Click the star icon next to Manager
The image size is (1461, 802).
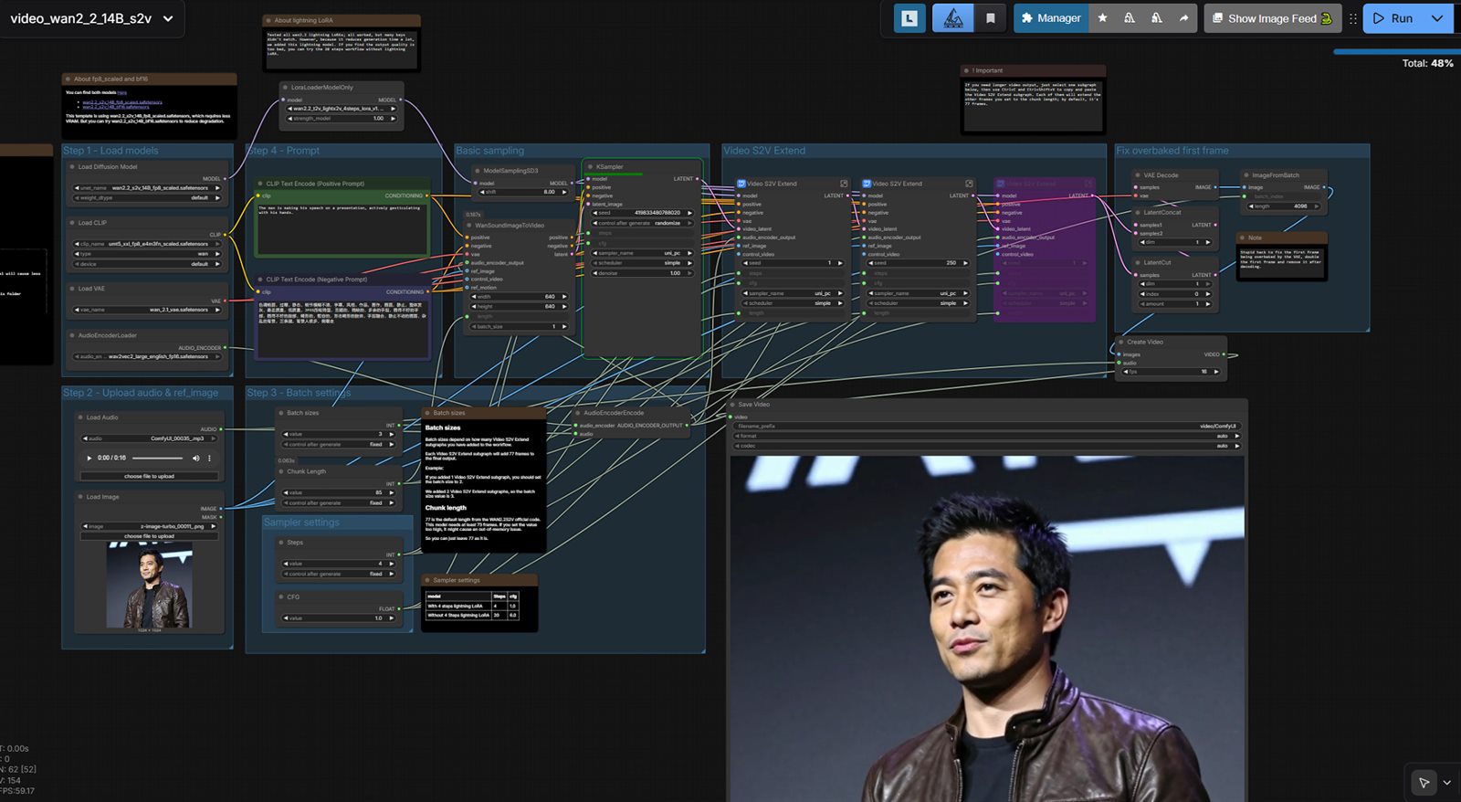pyautogui.click(x=1102, y=18)
